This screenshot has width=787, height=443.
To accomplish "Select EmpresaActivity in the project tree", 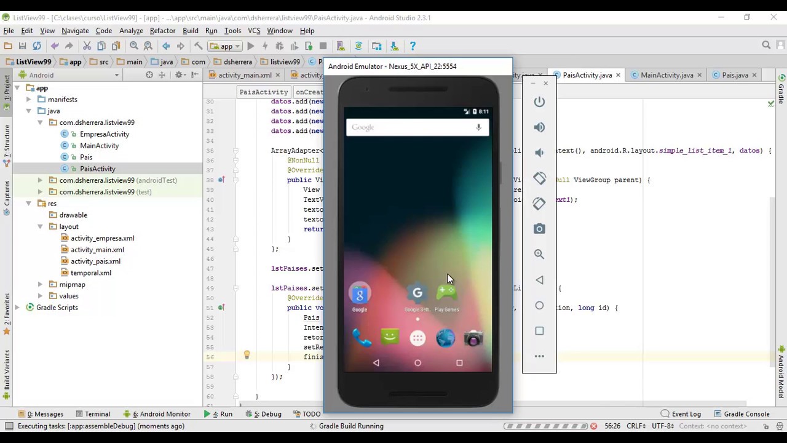I will [104, 134].
